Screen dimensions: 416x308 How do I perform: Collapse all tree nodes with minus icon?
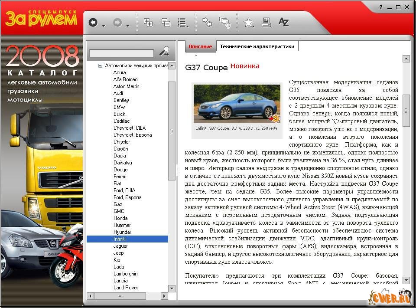click(x=166, y=23)
